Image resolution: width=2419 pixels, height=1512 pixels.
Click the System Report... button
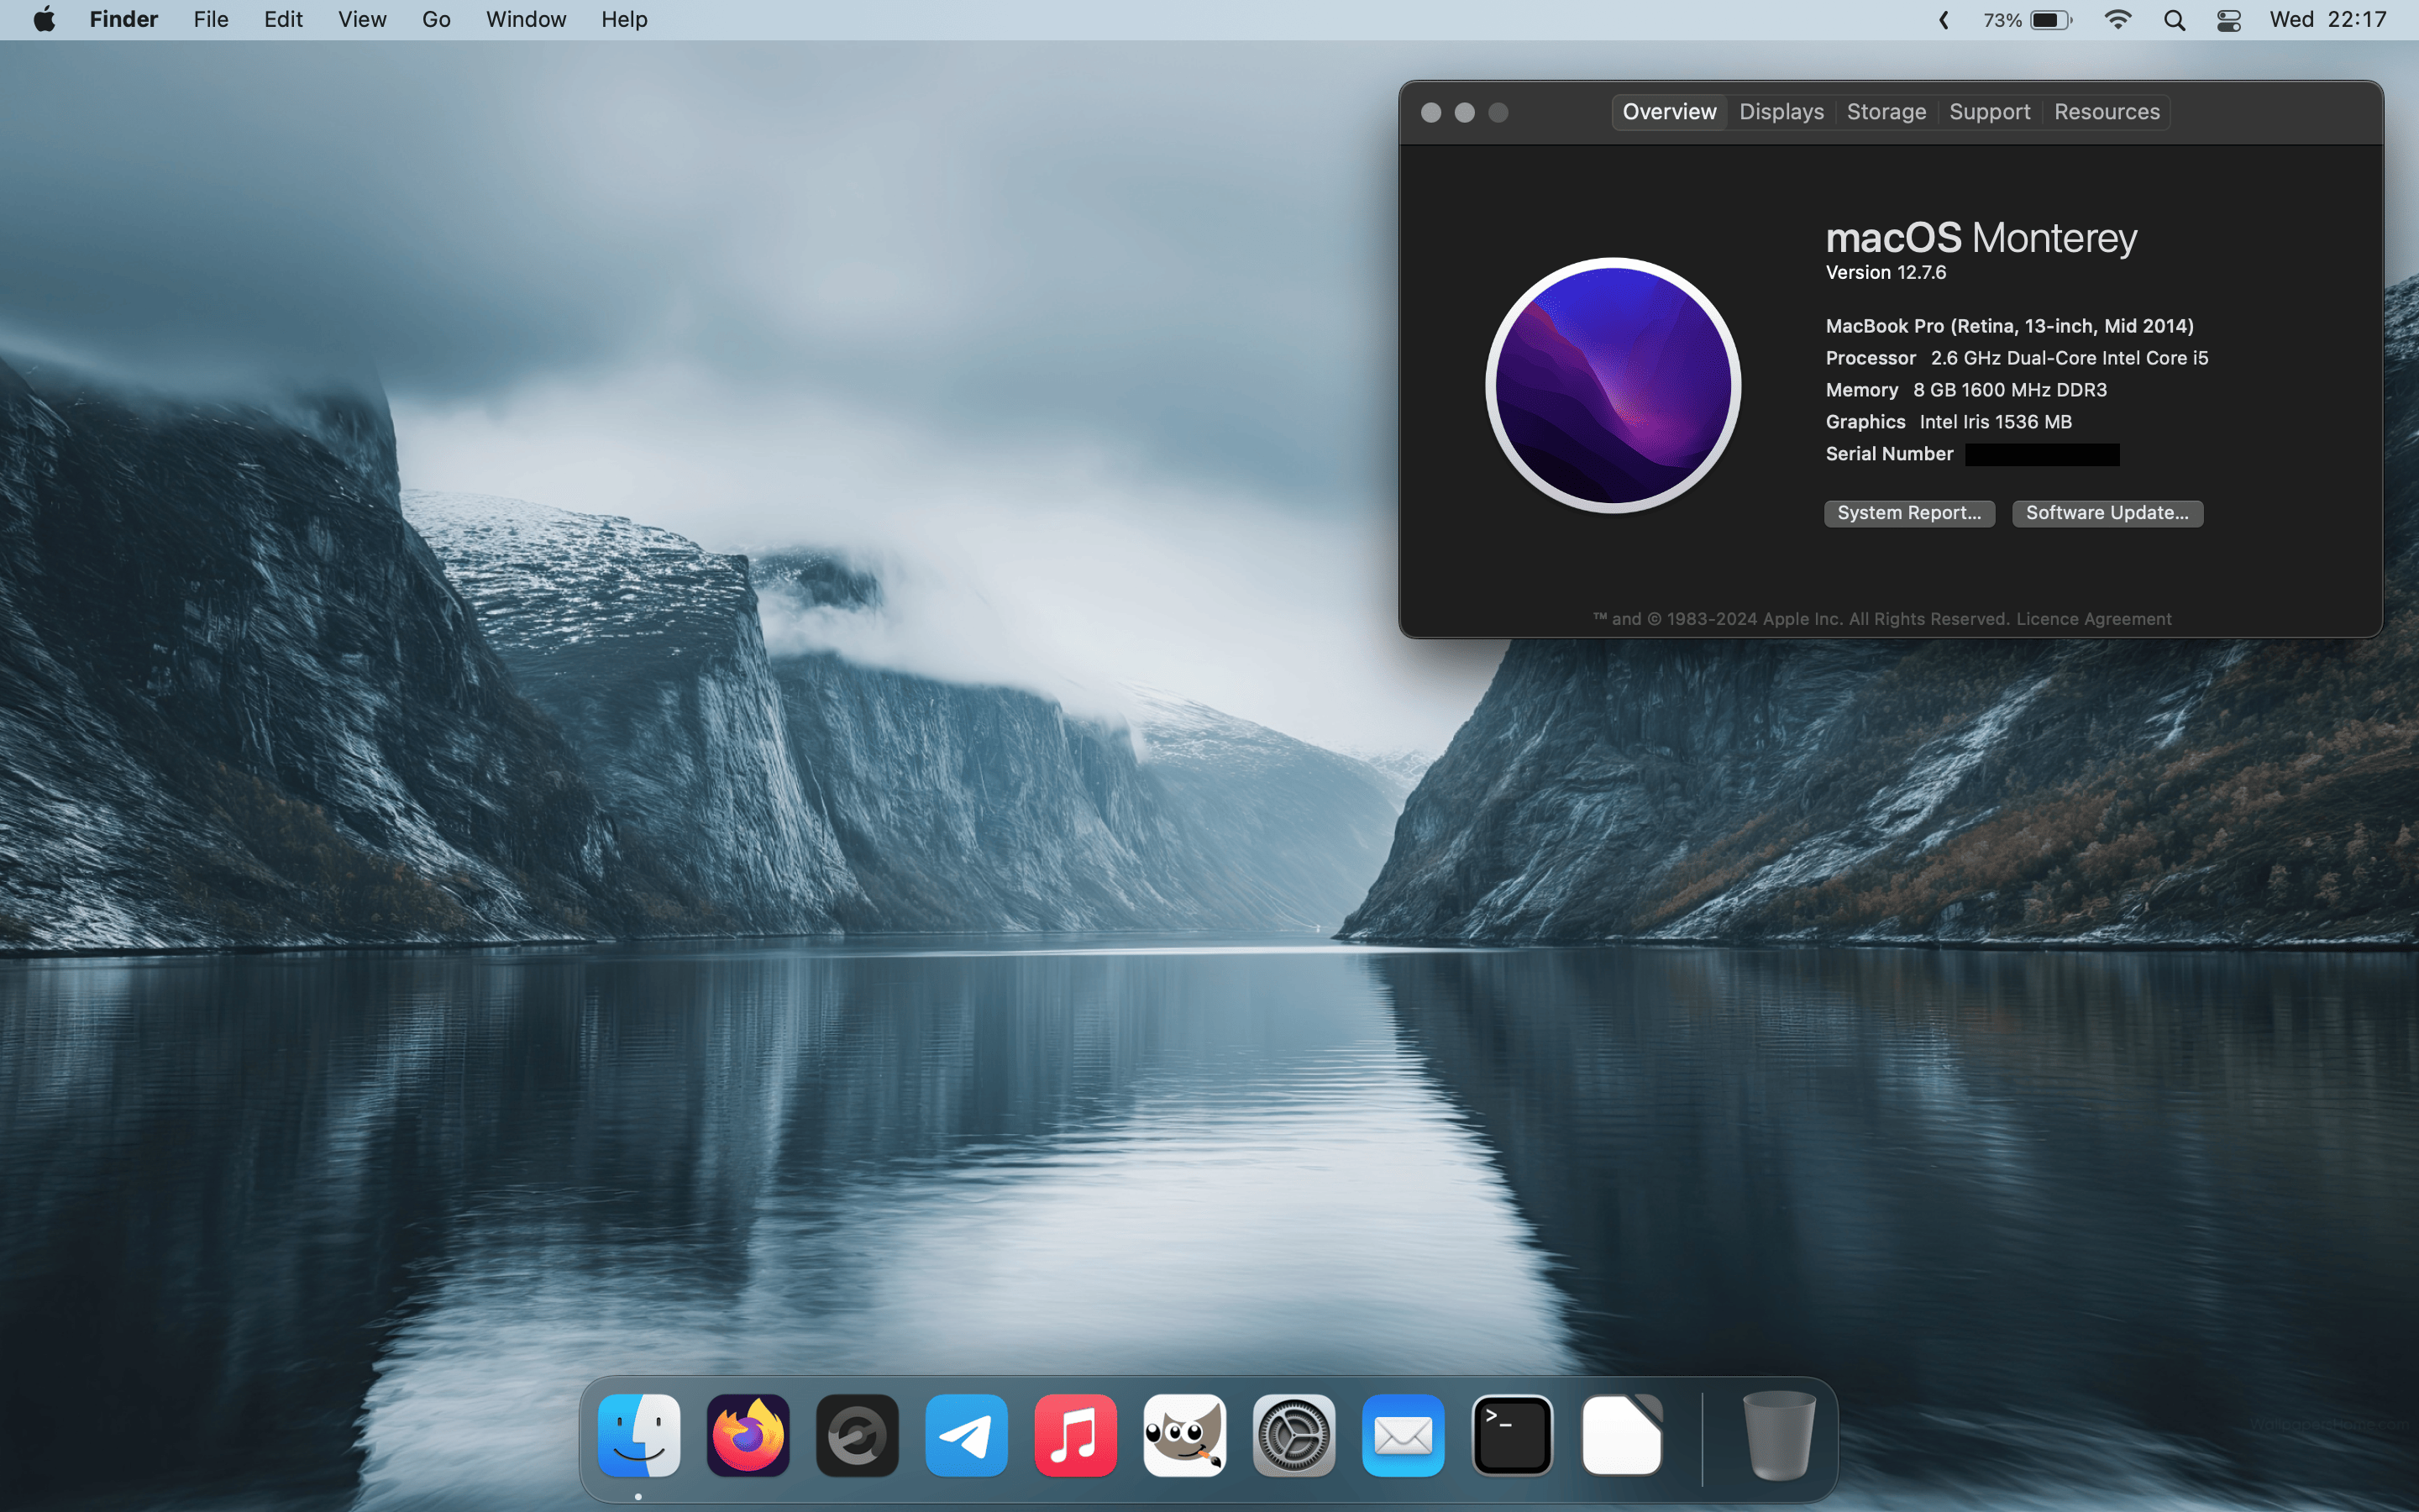pyautogui.click(x=1909, y=513)
